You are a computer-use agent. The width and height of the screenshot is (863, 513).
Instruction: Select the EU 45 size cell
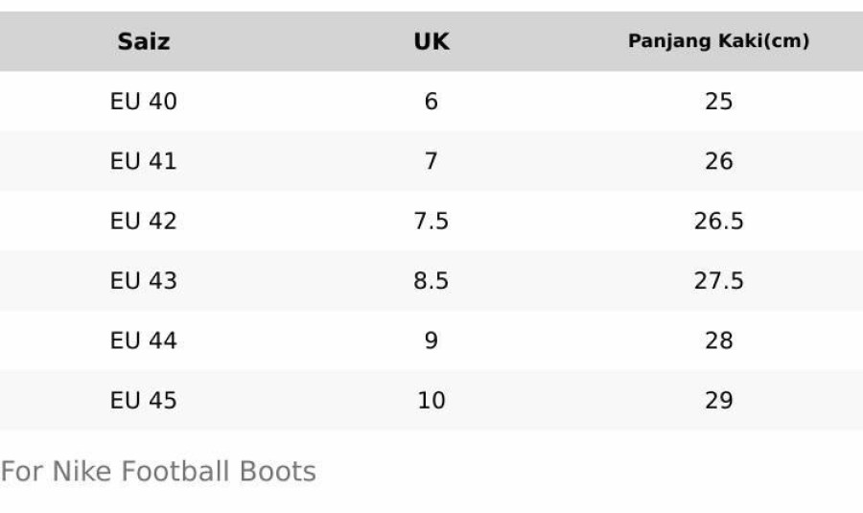click(x=144, y=400)
